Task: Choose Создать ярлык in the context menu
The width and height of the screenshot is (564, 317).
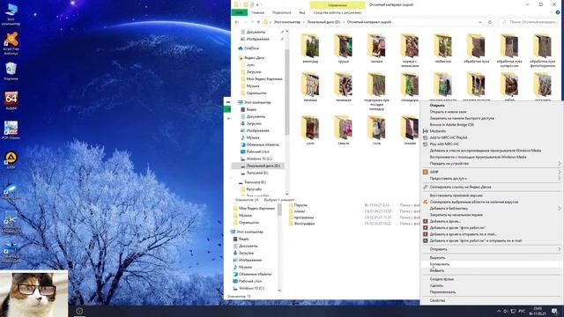Action: [x=491, y=279]
